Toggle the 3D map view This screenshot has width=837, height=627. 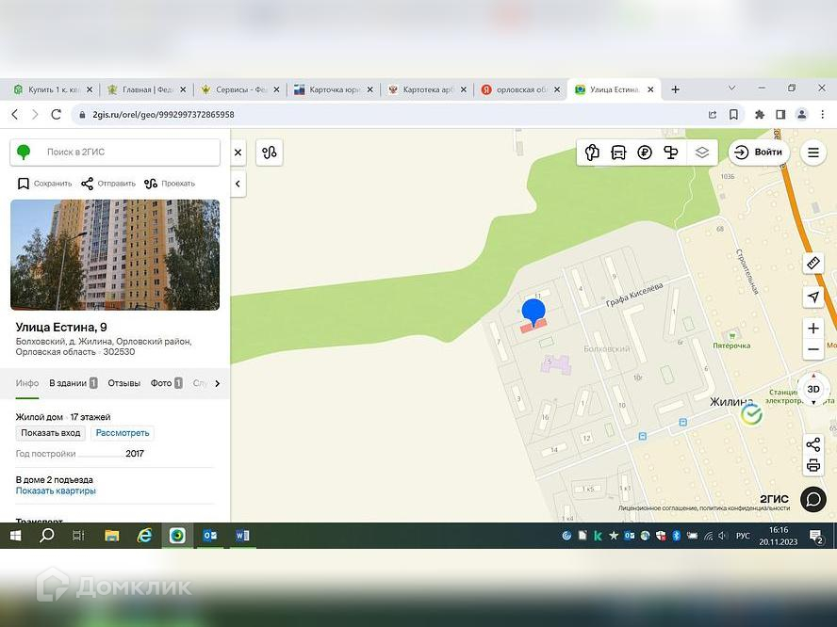(813, 389)
